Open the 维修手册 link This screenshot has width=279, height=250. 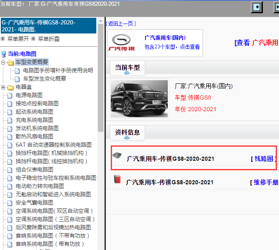coord(266,182)
